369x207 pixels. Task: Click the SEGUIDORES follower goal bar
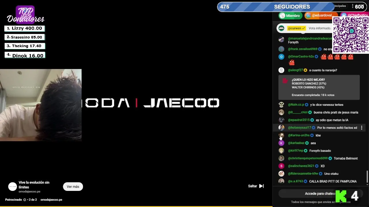coord(292,7)
